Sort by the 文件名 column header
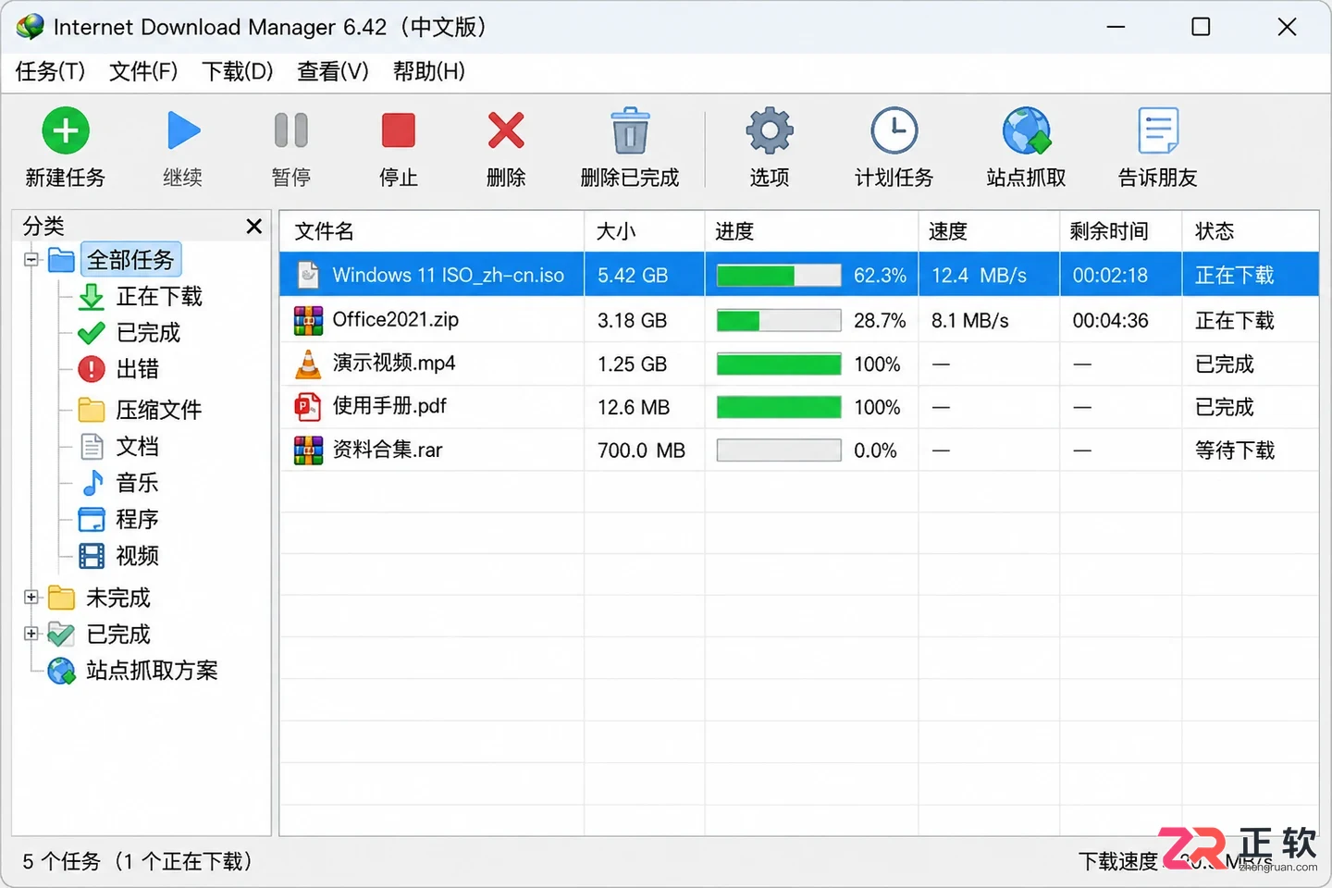 432,231
